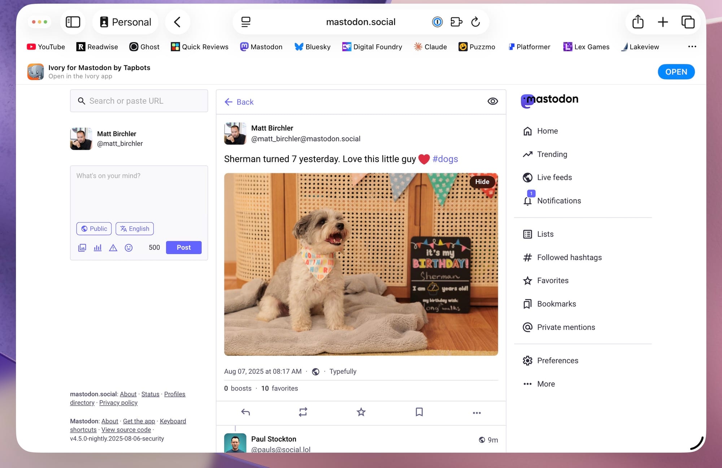Favorite the post with the star icon
The height and width of the screenshot is (468, 722).
pyautogui.click(x=361, y=412)
